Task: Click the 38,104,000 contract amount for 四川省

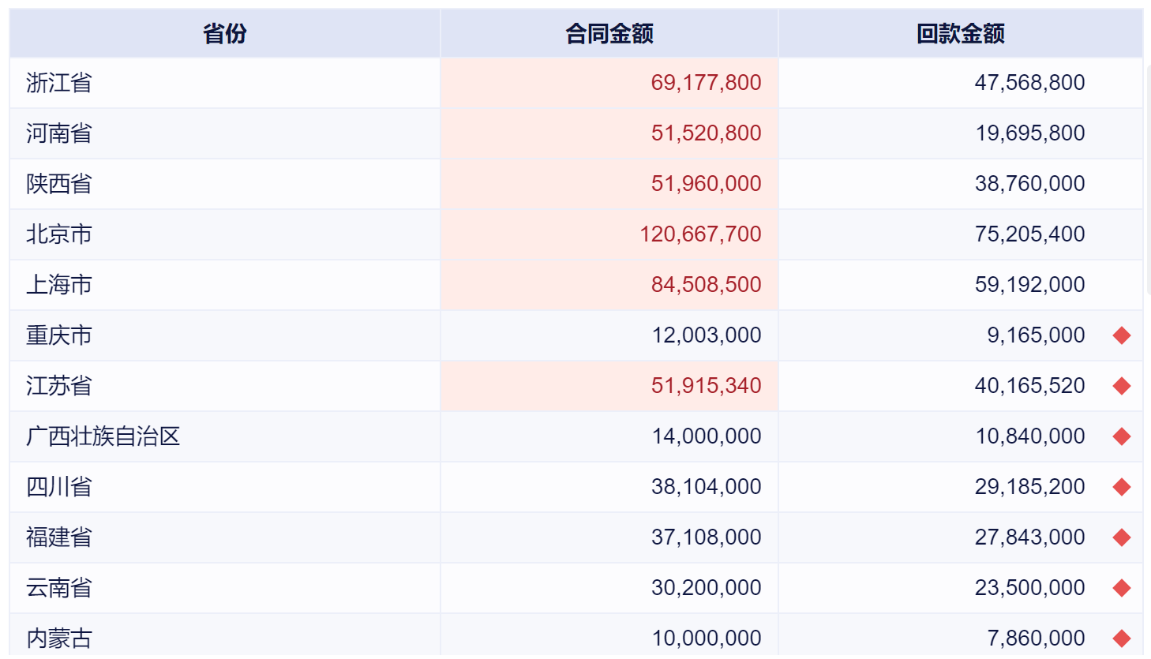Action: [x=706, y=487]
